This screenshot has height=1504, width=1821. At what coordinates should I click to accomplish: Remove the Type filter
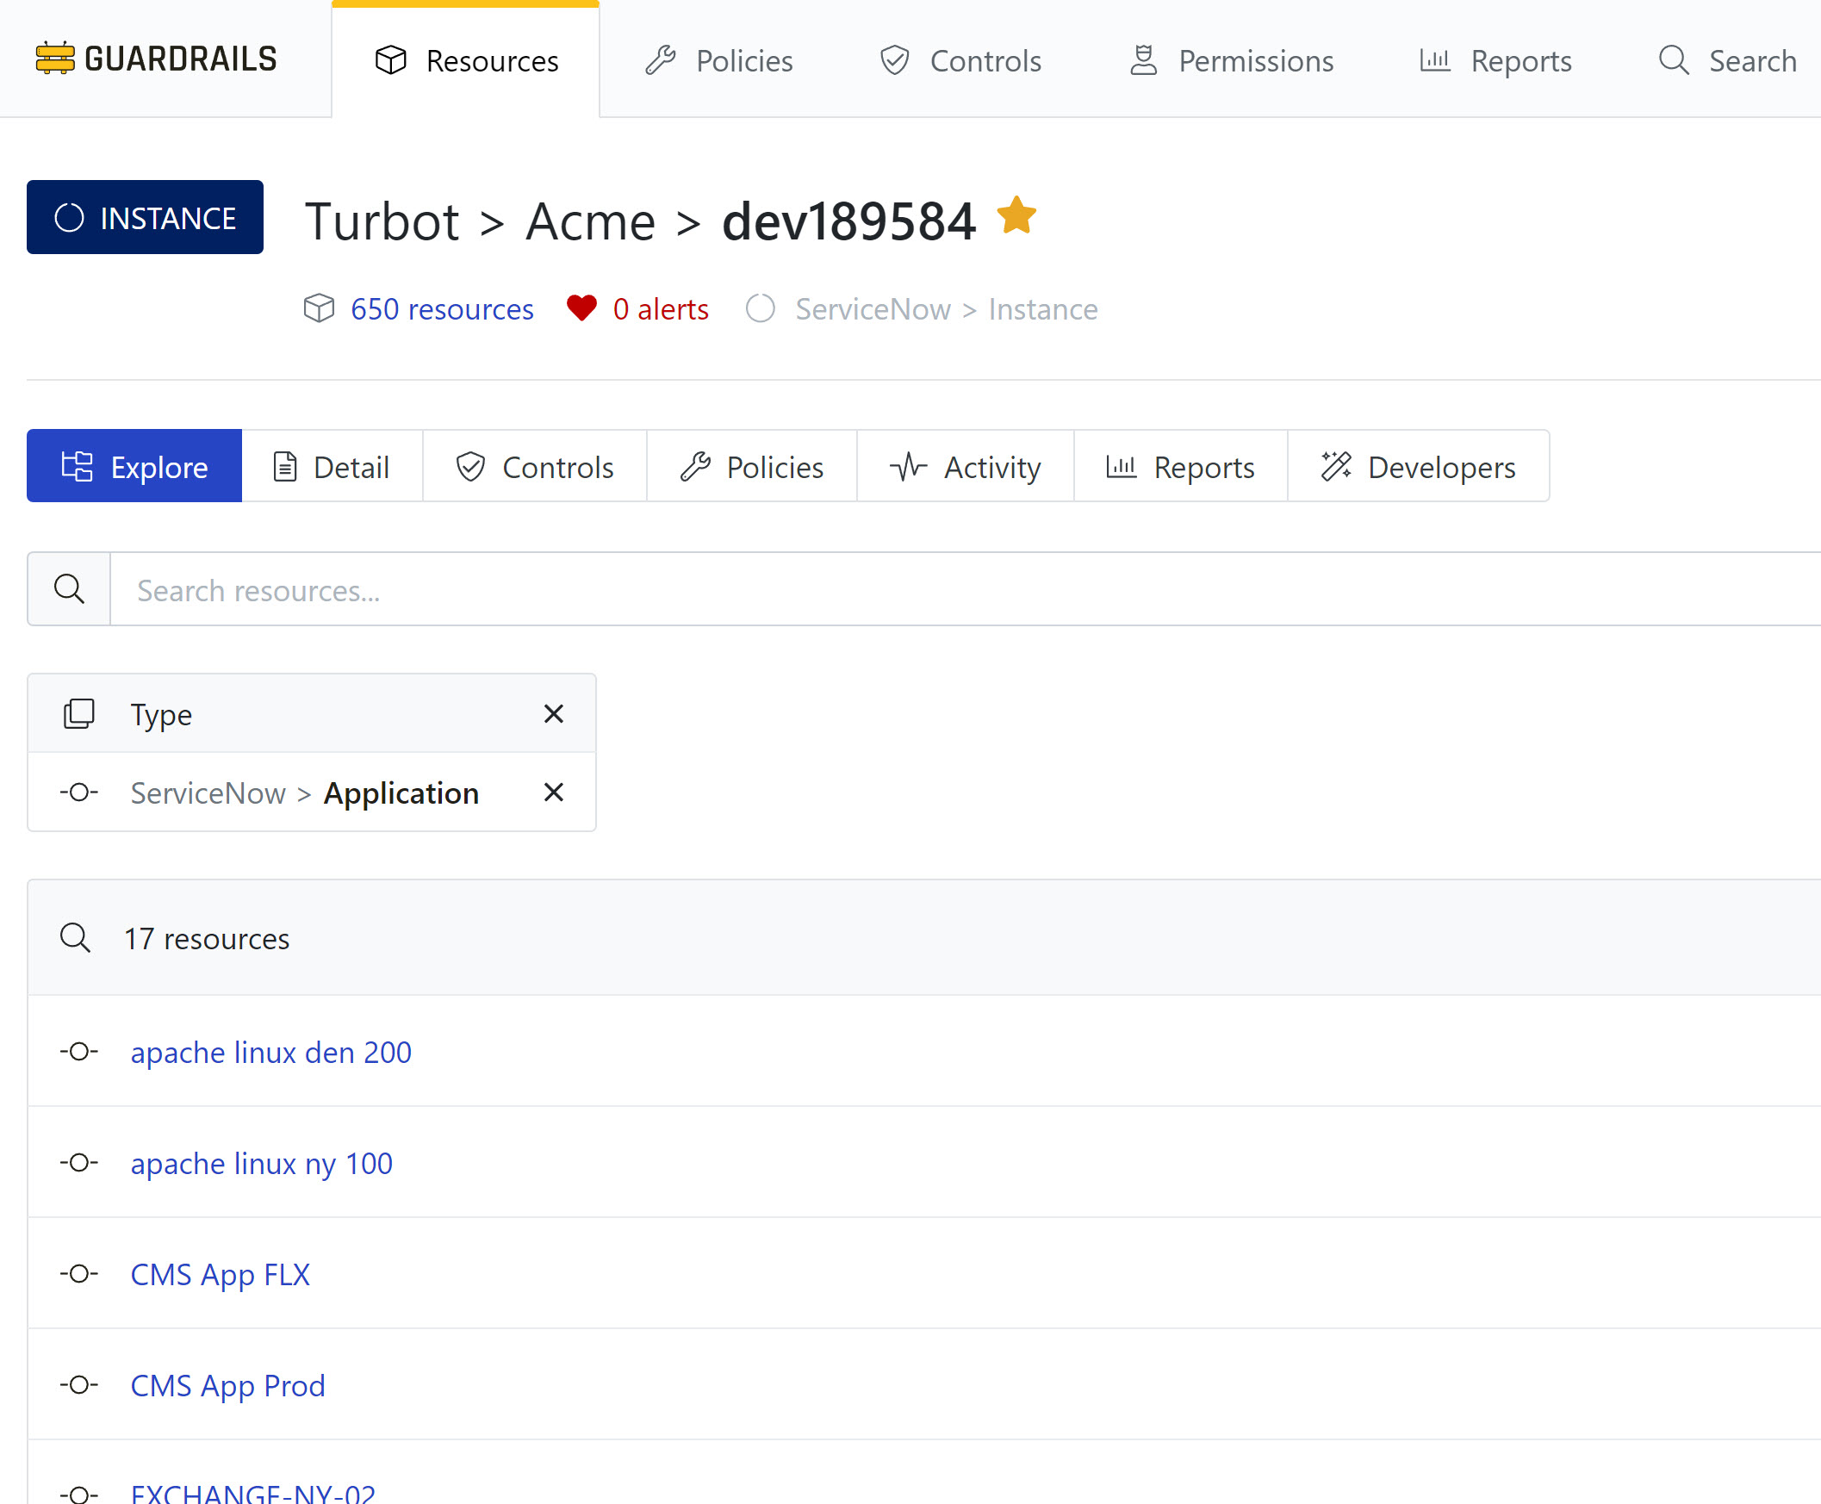pos(554,714)
